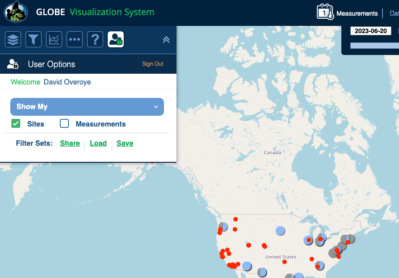Click the Share filter sets link
This screenshot has height=278, width=399.
pyautogui.click(x=70, y=143)
